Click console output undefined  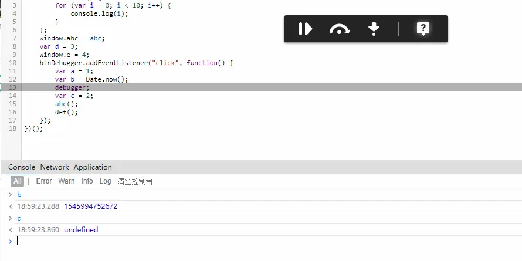81,230
